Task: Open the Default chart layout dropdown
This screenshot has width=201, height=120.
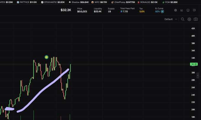Action: tap(171, 19)
